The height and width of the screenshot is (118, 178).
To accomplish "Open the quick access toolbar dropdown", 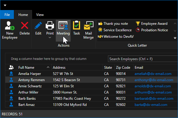I will click(x=5, y=5).
